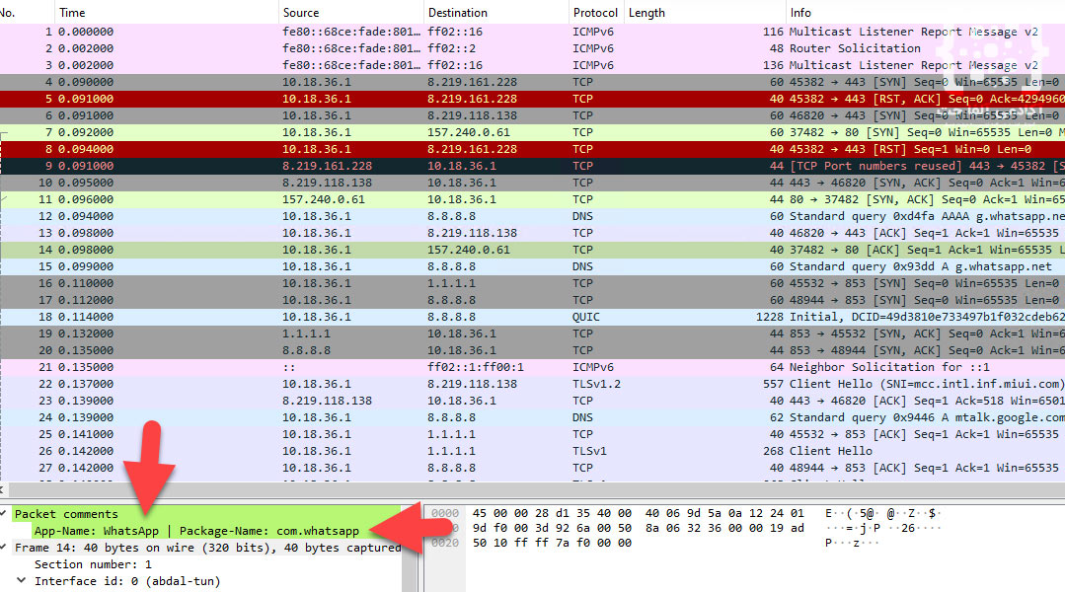Collapse the Interface id: 0 node
Screen dimensions: 1065x592
coord(22,580)
